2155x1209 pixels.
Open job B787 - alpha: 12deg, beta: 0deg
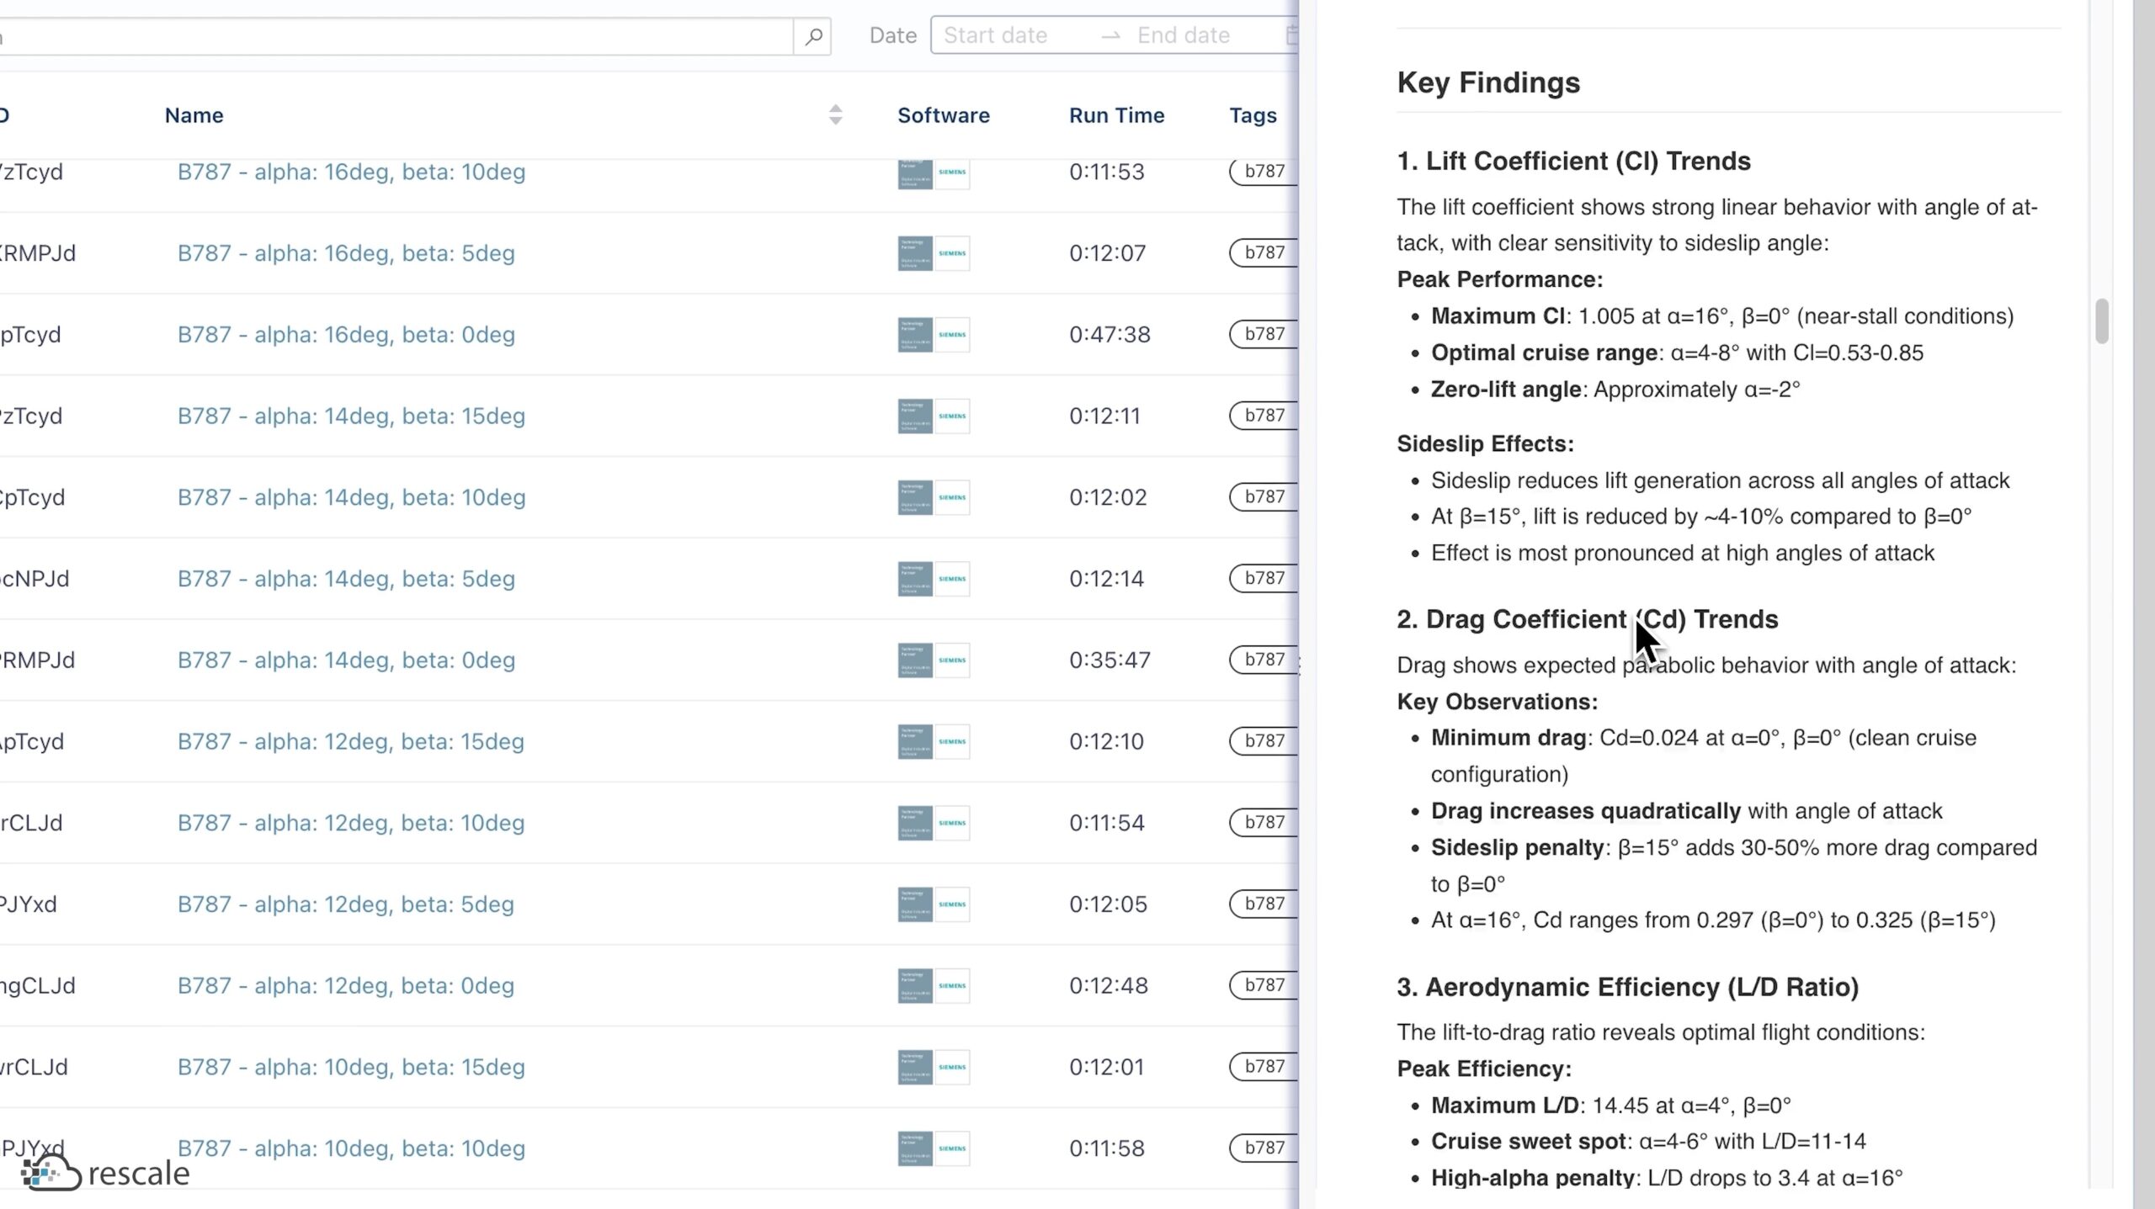[x=345, y=986]
